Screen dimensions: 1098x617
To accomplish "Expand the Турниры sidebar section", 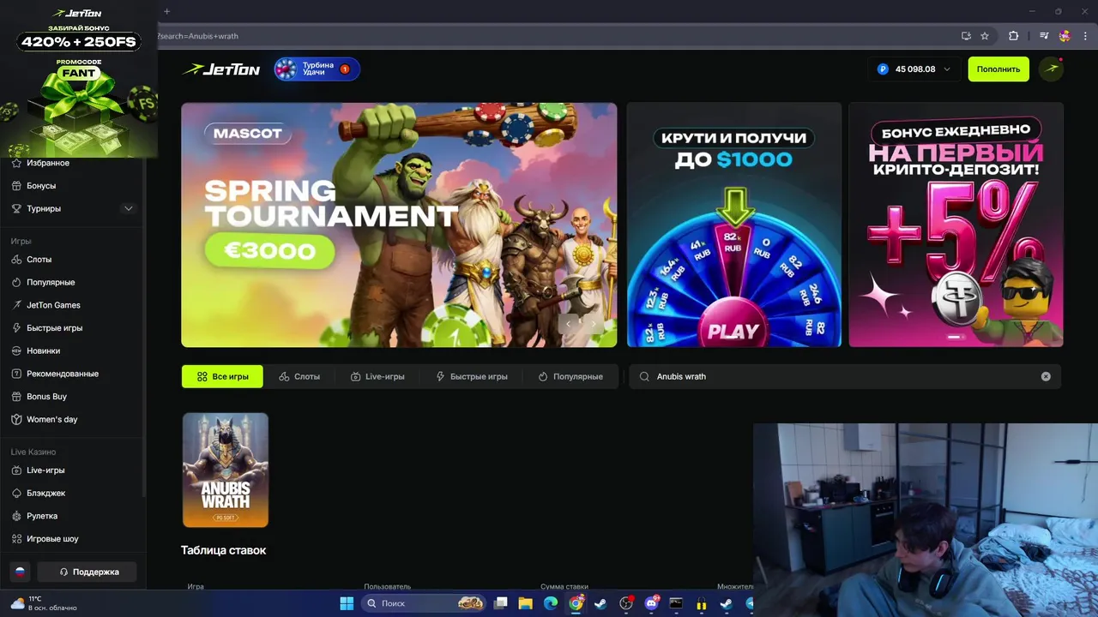I will 129,208.
